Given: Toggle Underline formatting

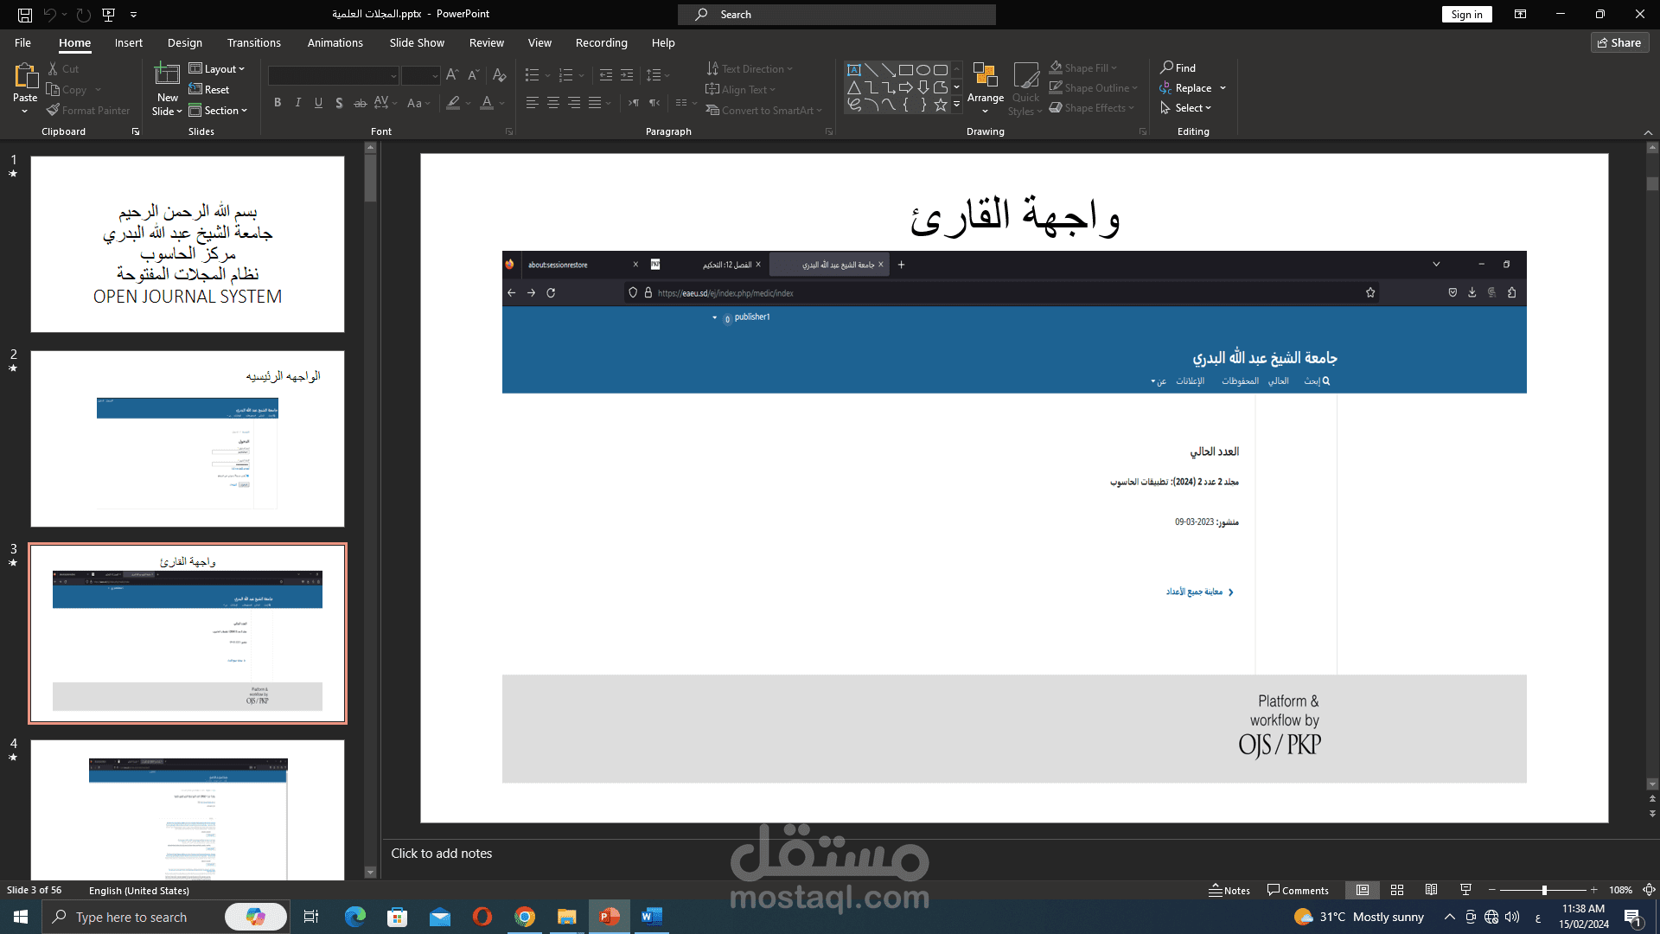Looking at the screenshot, I should click(319, 103).
